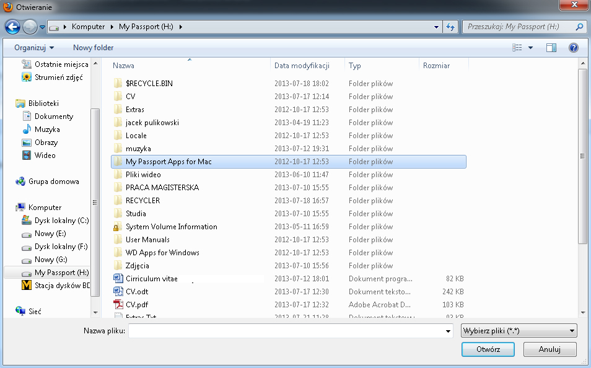The height and width of the screenshot is (368, 591).
Task: Select Dysk lokalny (F:) drive
Action: point(55,246)
